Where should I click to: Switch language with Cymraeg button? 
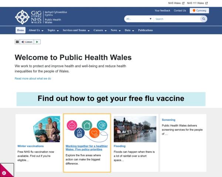(199, 11)
